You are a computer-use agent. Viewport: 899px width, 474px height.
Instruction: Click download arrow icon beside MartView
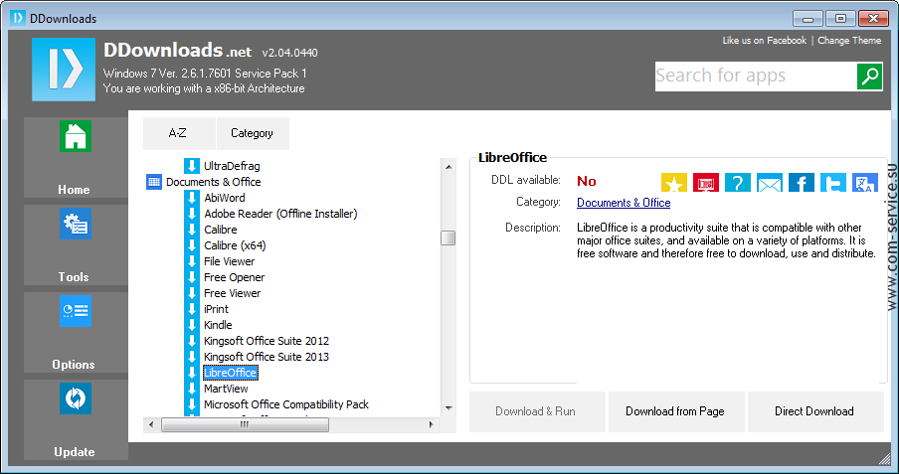pyautogui.click(x=192, y=389)
